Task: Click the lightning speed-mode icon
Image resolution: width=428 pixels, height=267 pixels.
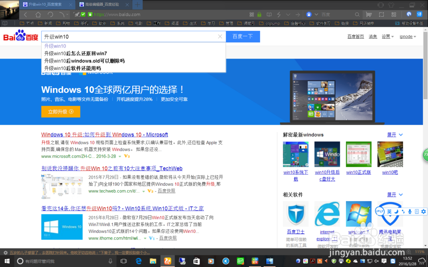Action: pos(279,15)
